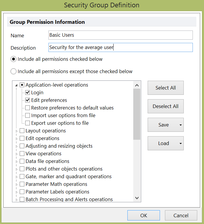Click the Select All button
Viewport: 204px width, 224px height.
166,88
